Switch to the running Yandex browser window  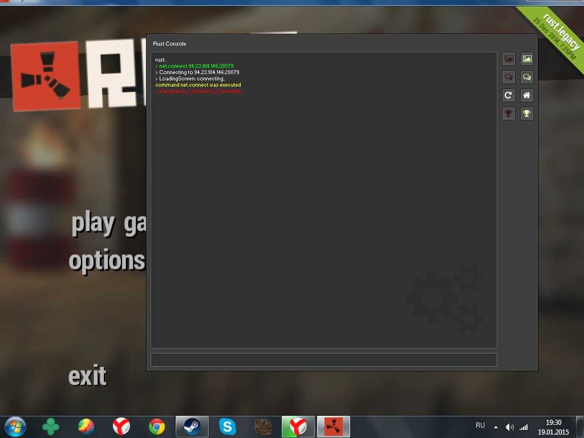298,427
